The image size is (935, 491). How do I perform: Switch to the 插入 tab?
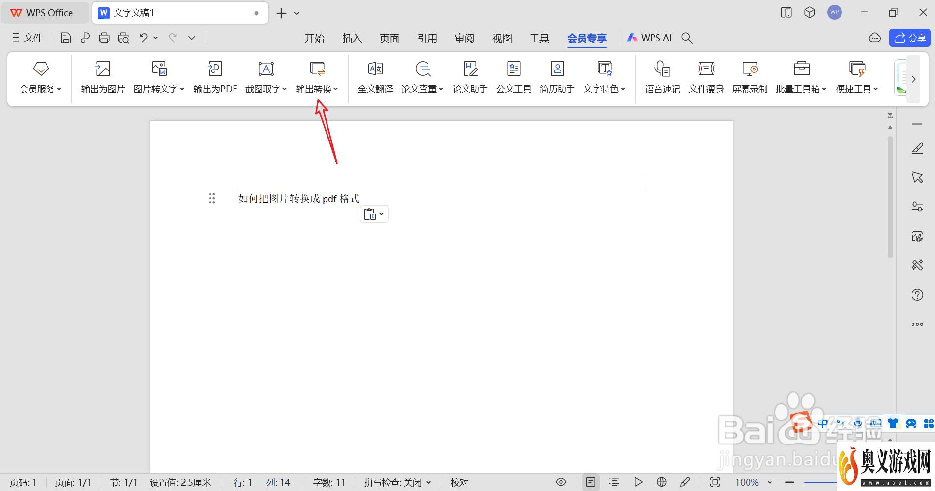point(352,38)
